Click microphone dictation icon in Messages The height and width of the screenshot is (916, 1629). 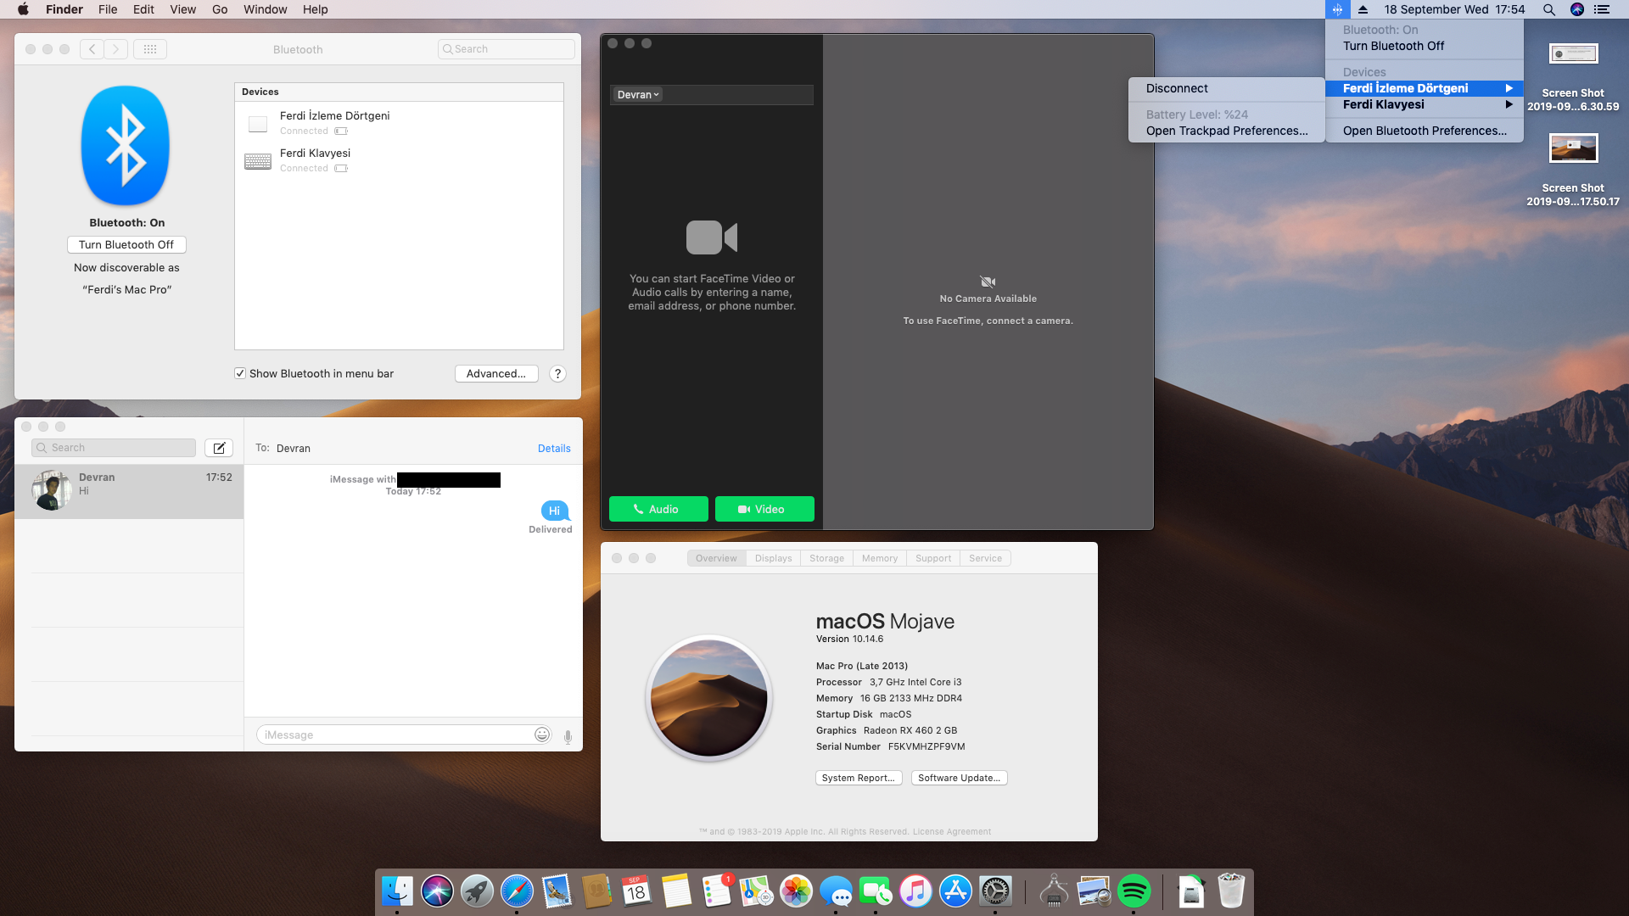568,736
